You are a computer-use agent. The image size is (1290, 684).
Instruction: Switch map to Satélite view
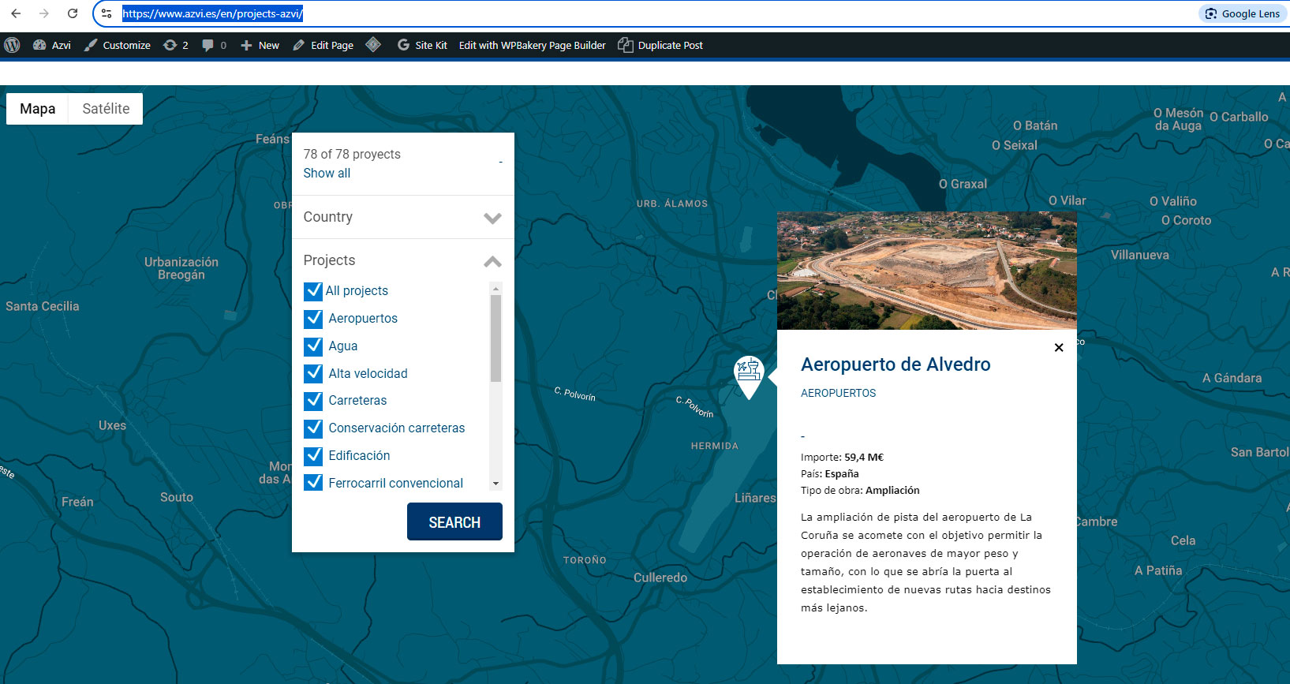(106, 109)
